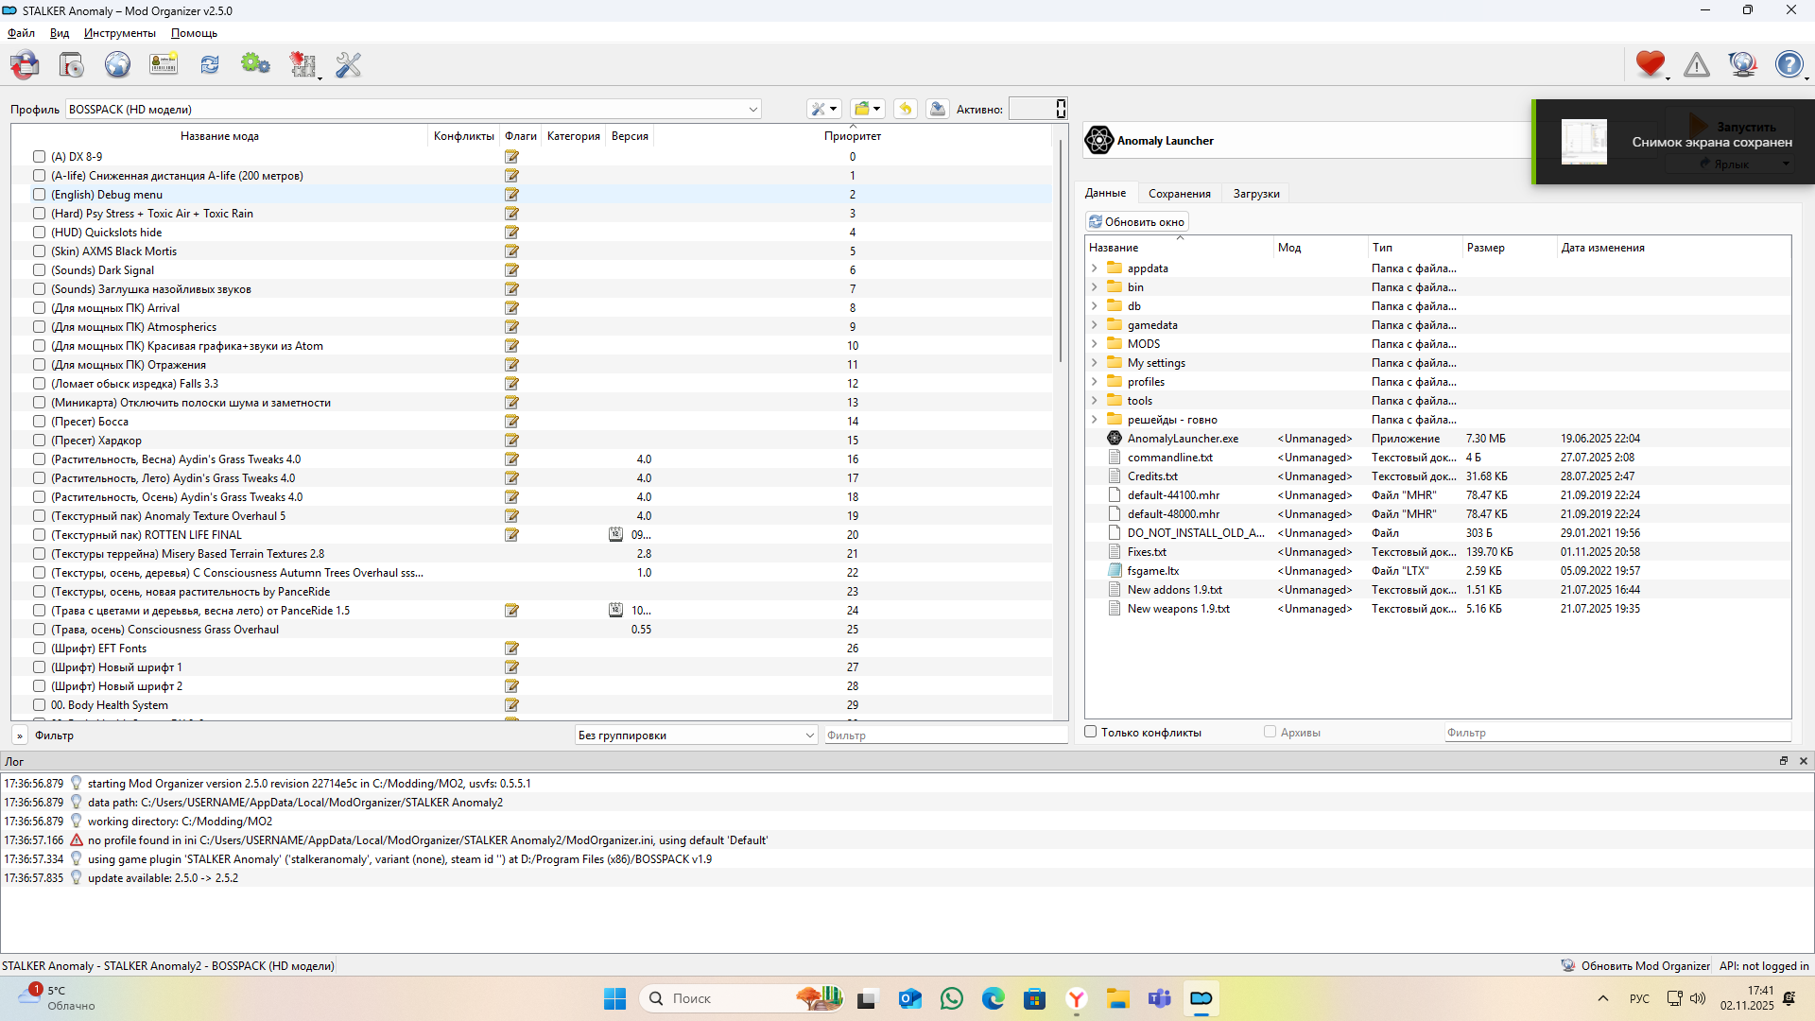Open the profiles ID card icon
Viewport: 1815px width, 1021px height.
[164, 64]
